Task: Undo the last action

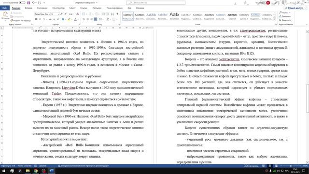Action: point(33,3)
